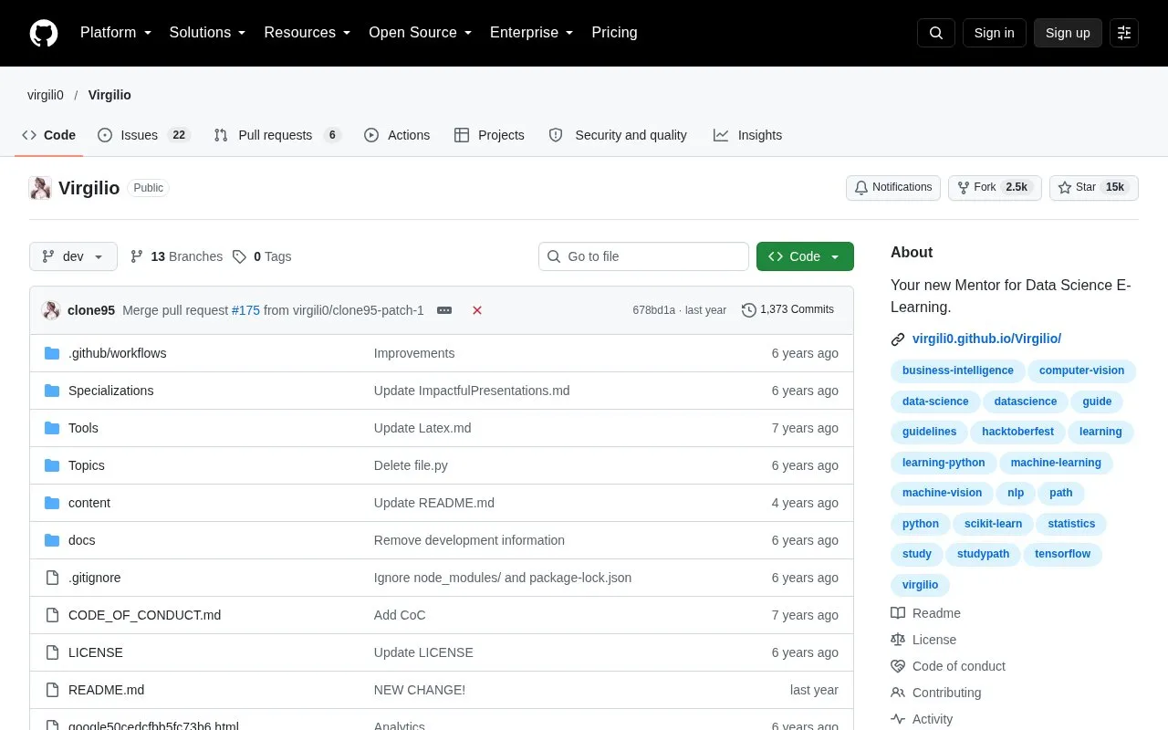This screenshot has width=1168, height=730.
Task: Open the search magnifier button
Action: [936, 33]
